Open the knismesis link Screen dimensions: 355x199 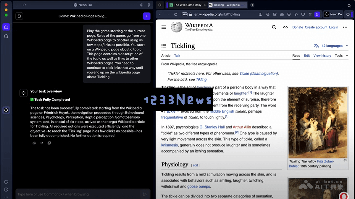coord(170,145)
